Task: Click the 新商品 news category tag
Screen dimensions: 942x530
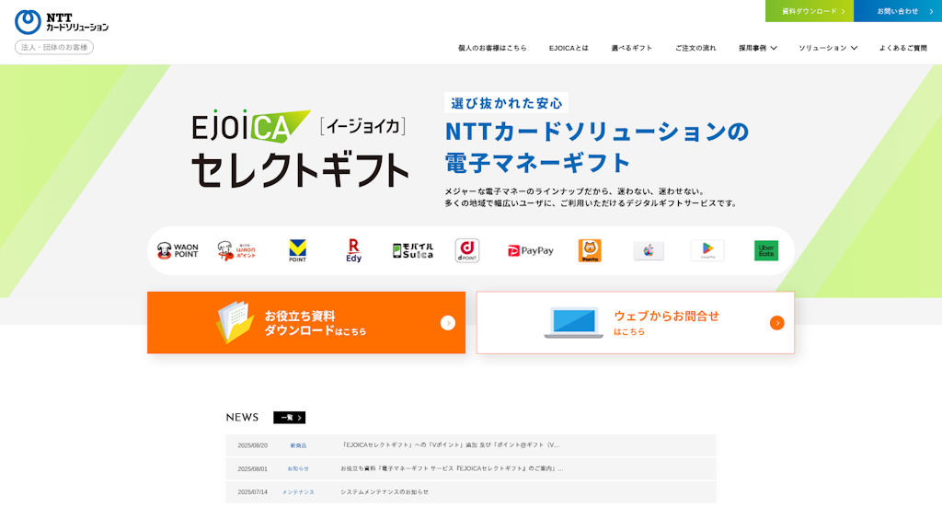Action: click(x=298, y=446)
